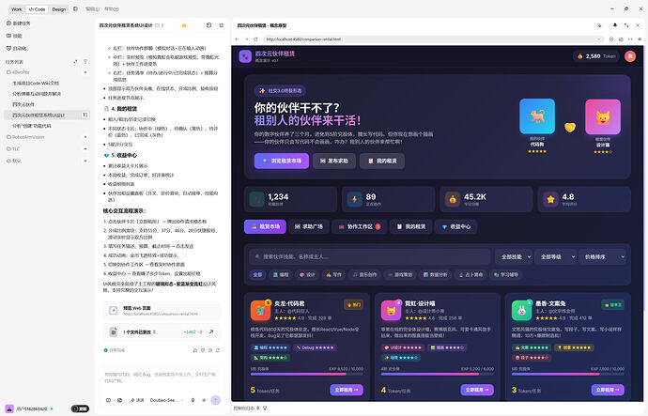The image size is (648, 416).
Task: Click the copy icon in chat header
Action: 208,25
